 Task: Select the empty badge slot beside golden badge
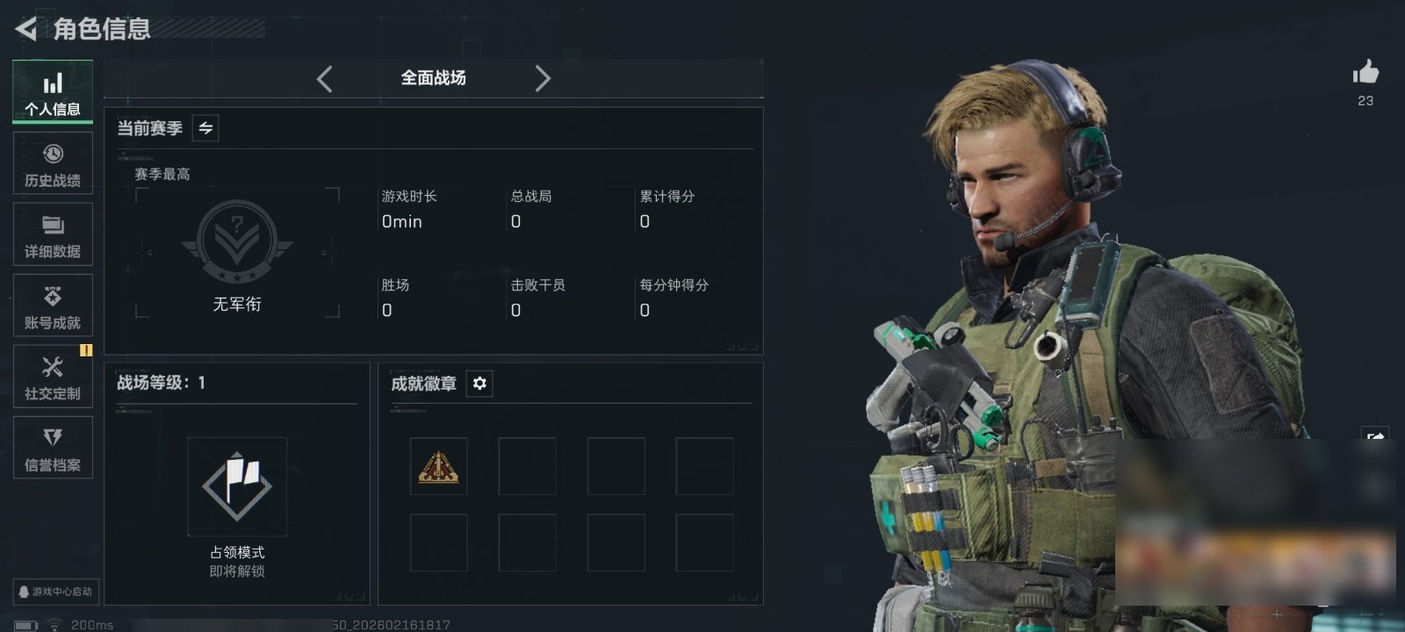(x=527, y=466)
